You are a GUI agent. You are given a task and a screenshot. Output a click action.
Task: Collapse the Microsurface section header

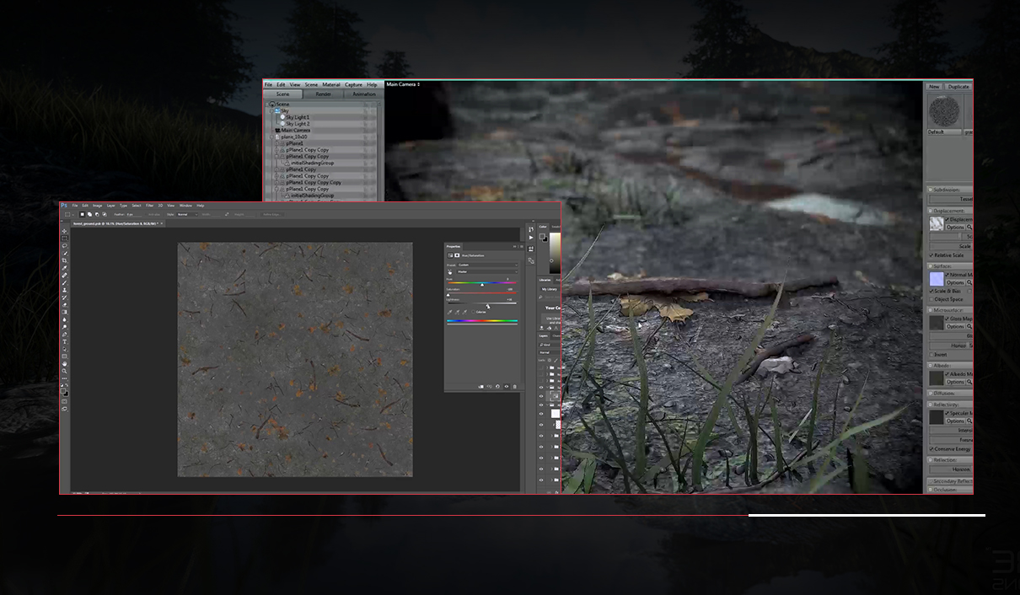931,310
